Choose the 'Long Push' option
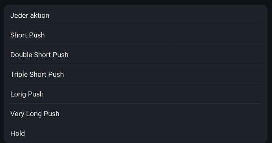Screen dimensions: 272x143 pos(136,94)
